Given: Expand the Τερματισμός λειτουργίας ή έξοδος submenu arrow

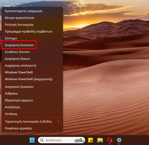Looking at the screenshot, I should (58, 122).
